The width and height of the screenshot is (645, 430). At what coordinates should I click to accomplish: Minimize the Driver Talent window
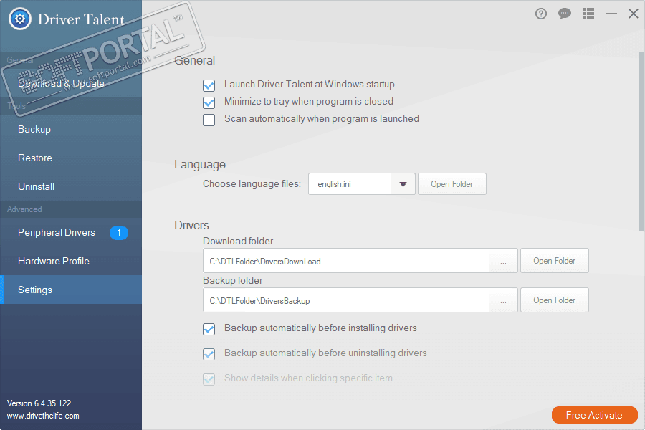point(611,14)
